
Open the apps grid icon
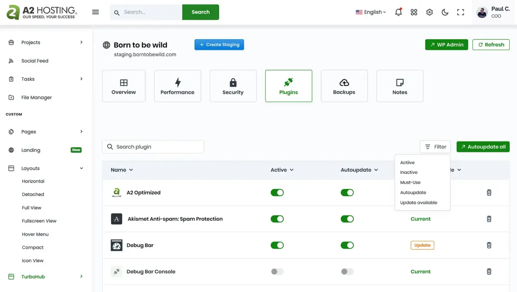click(414, 12)
